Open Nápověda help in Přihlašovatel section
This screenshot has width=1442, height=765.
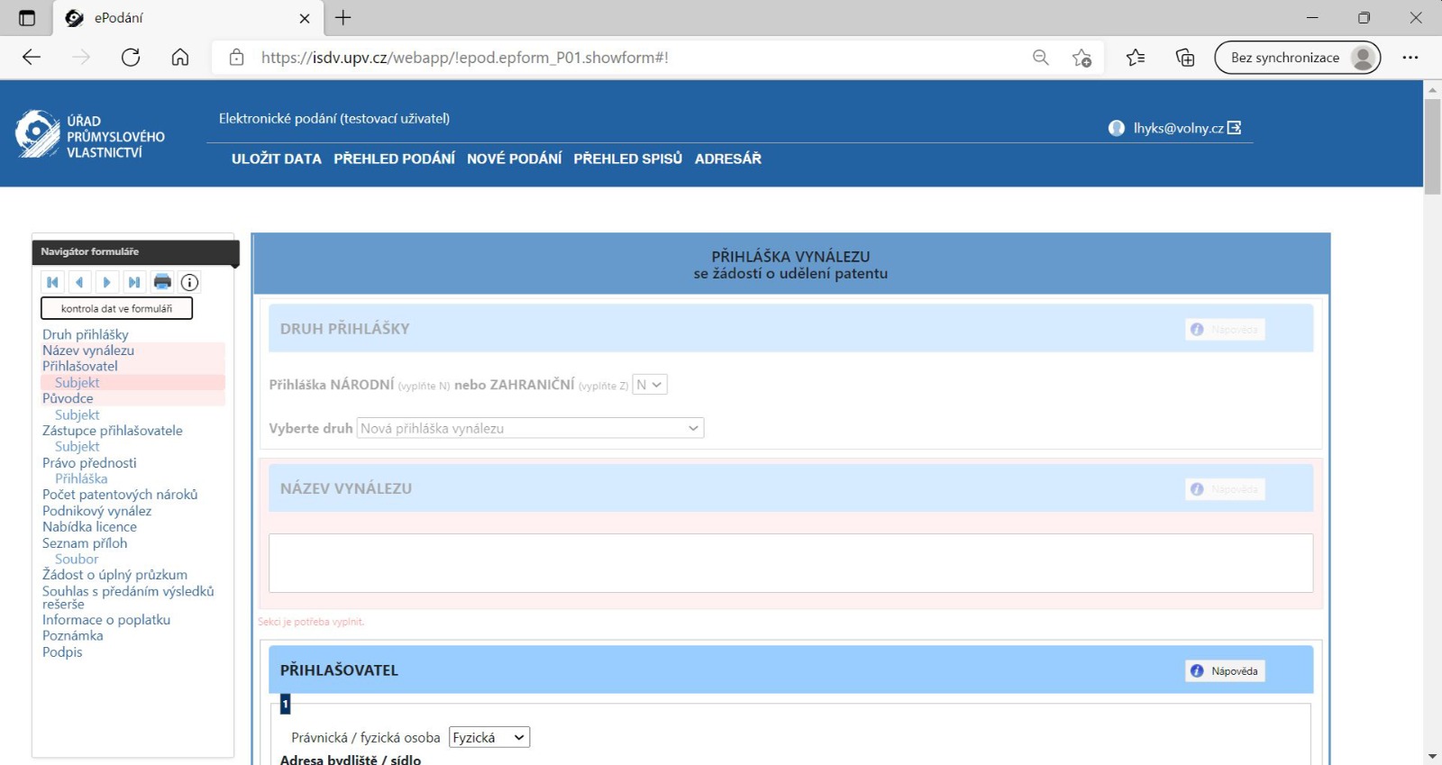(x=1225, y=671)
